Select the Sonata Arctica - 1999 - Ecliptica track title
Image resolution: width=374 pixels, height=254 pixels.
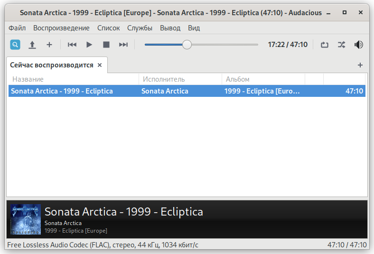pyautogui.click(x=62, y=91)
